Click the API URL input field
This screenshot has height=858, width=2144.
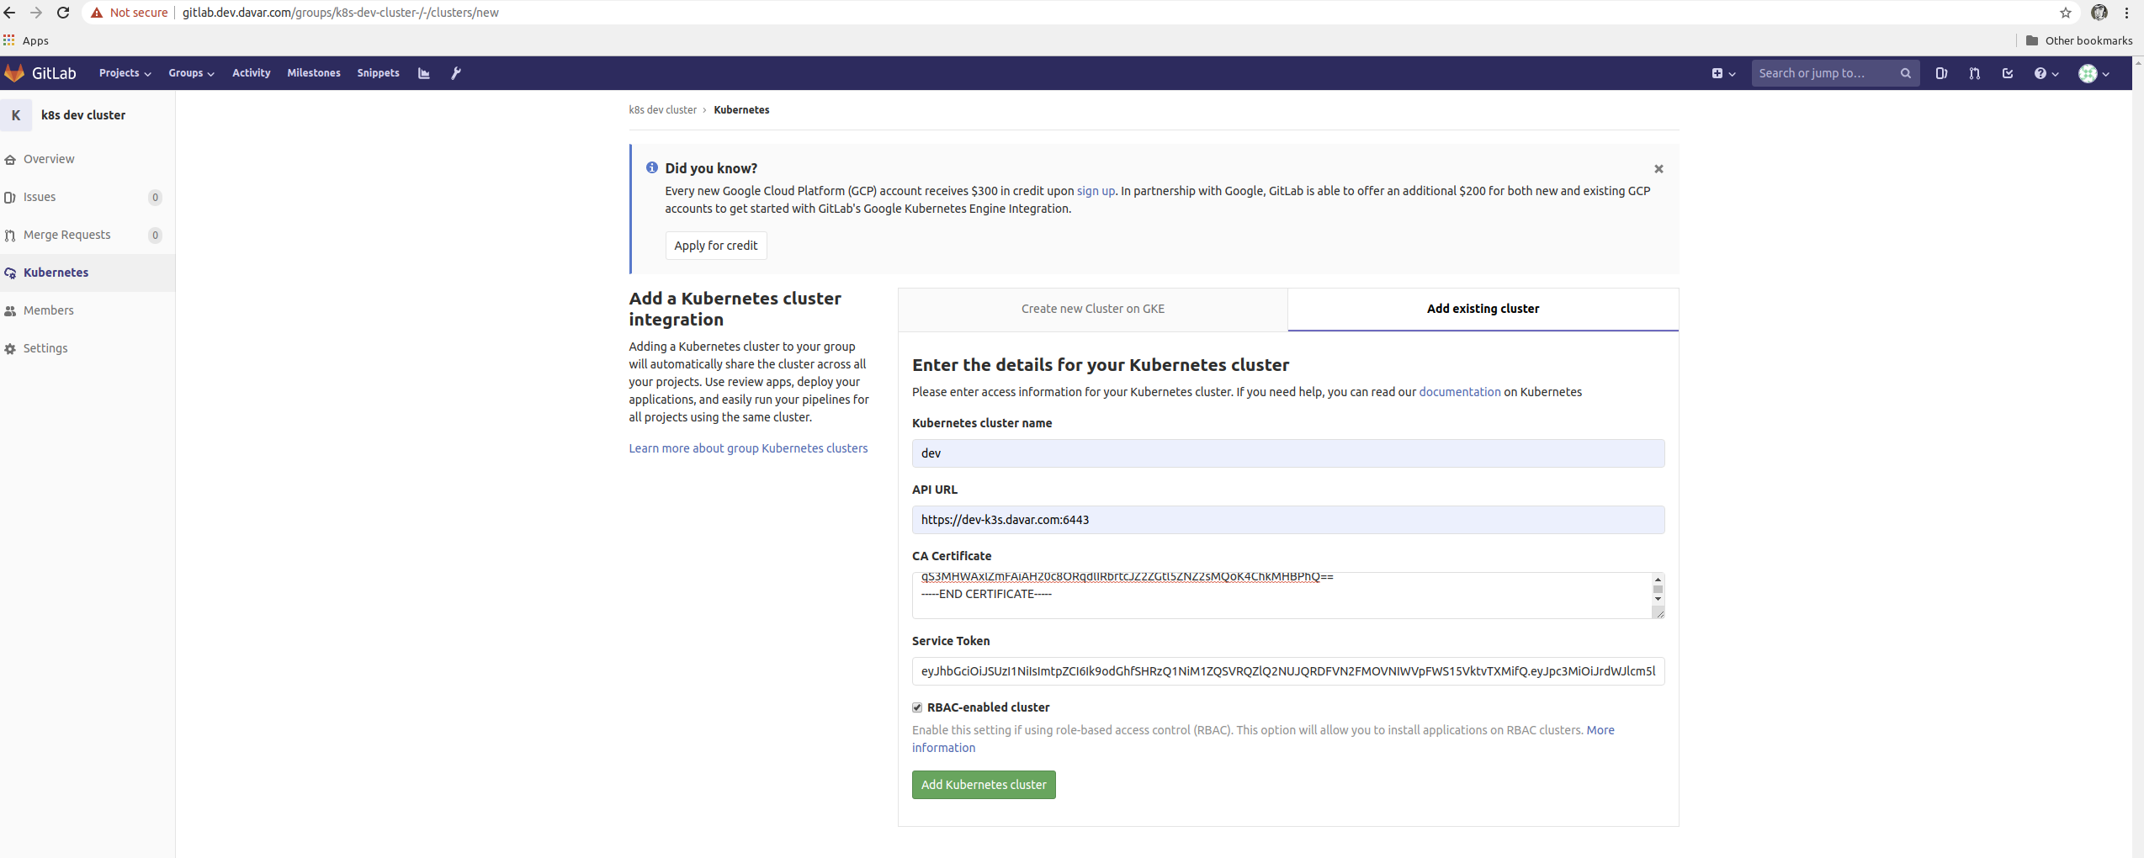tap(1287, 520)
